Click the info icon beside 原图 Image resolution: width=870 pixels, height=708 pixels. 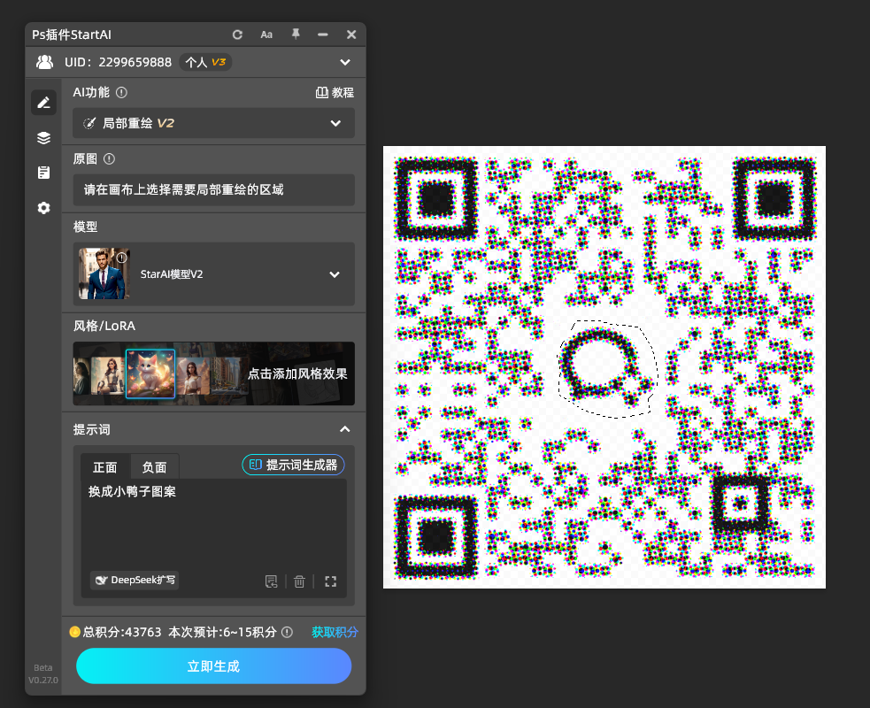pyautogui.click(x=110, y=159)
